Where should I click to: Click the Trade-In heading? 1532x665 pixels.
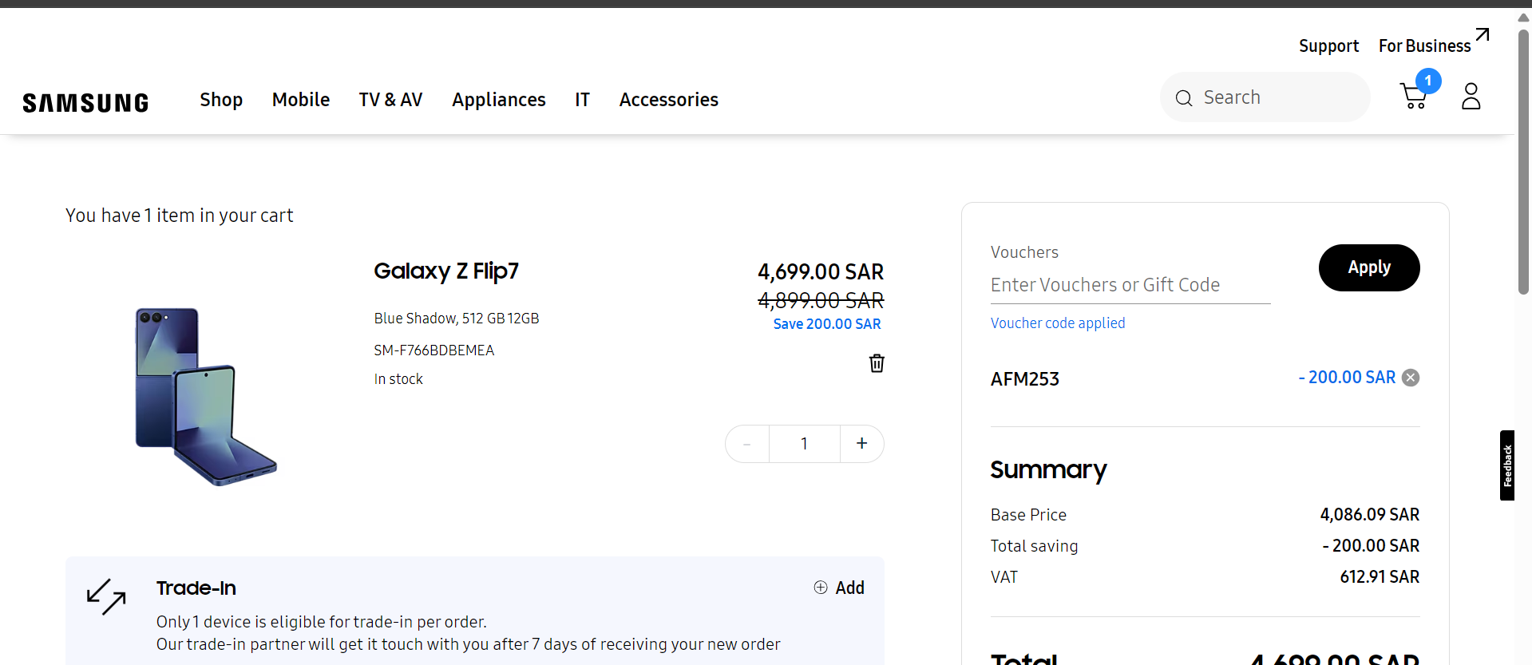click(x=196, y=588)
